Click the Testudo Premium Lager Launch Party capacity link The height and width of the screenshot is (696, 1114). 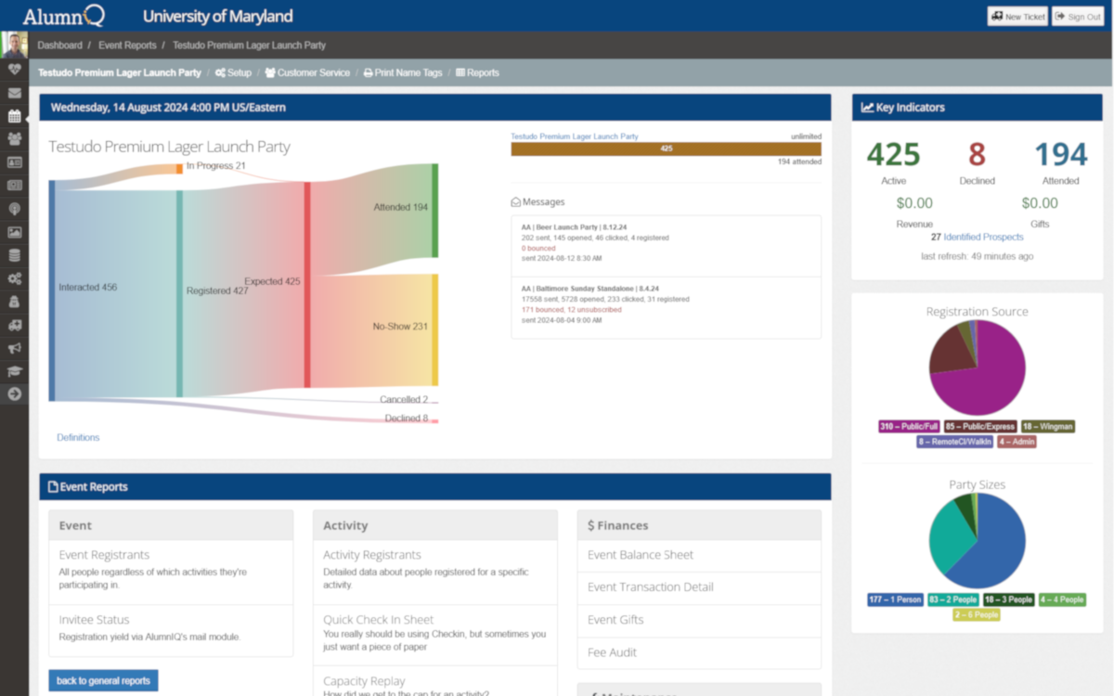tap(575, 136)
